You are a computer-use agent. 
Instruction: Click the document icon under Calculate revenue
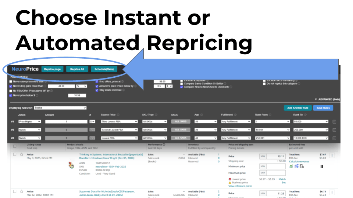click(x=302, y=166)
